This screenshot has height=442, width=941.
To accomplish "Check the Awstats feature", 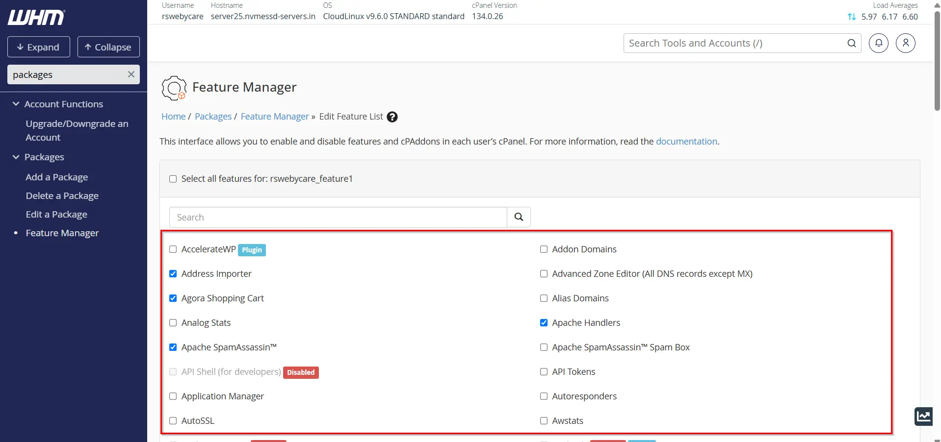I will click(x=544, y=421).
